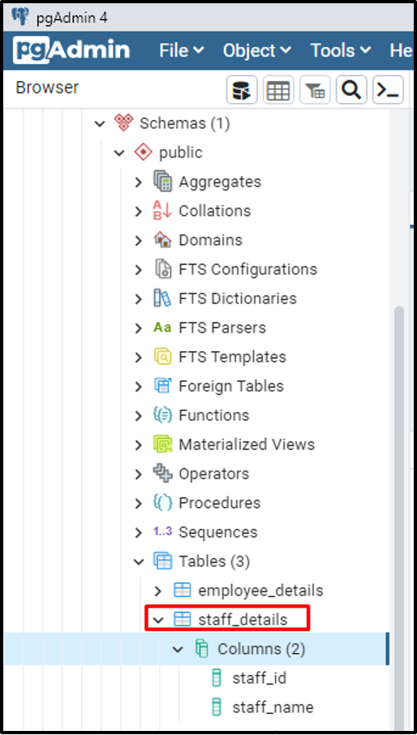Expand the employee_details table node

158,591
